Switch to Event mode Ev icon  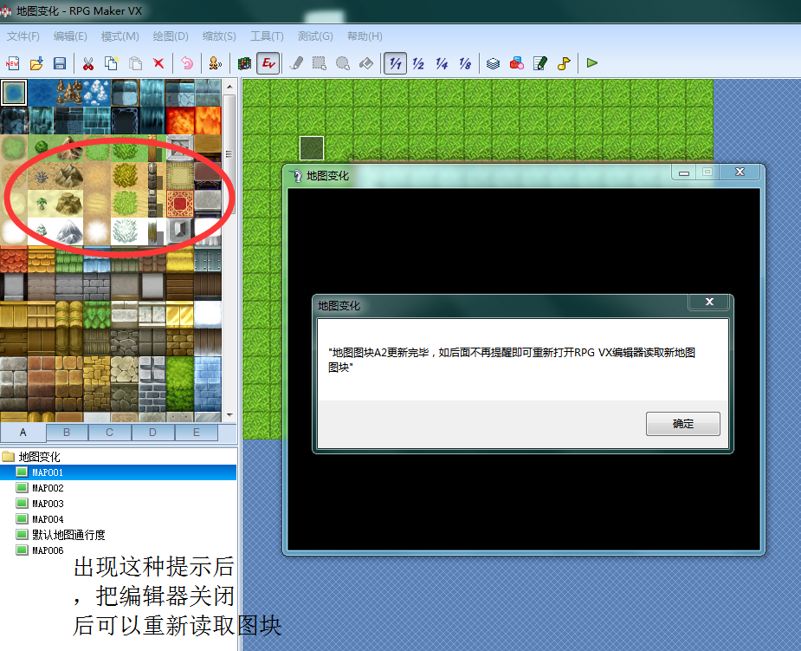(268, 63)
